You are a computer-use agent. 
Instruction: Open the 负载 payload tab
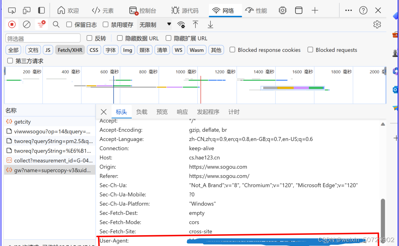click(142, 112)
